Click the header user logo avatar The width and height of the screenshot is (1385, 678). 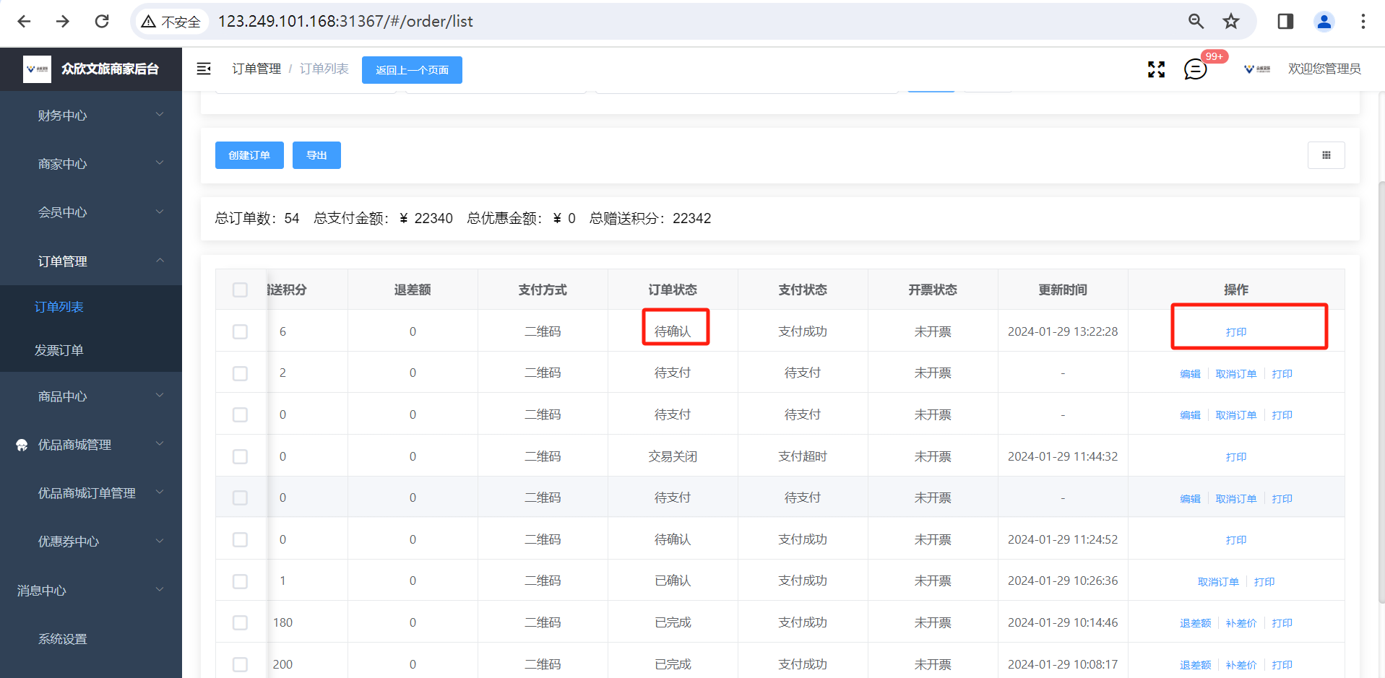click(x=1258, y=69)
